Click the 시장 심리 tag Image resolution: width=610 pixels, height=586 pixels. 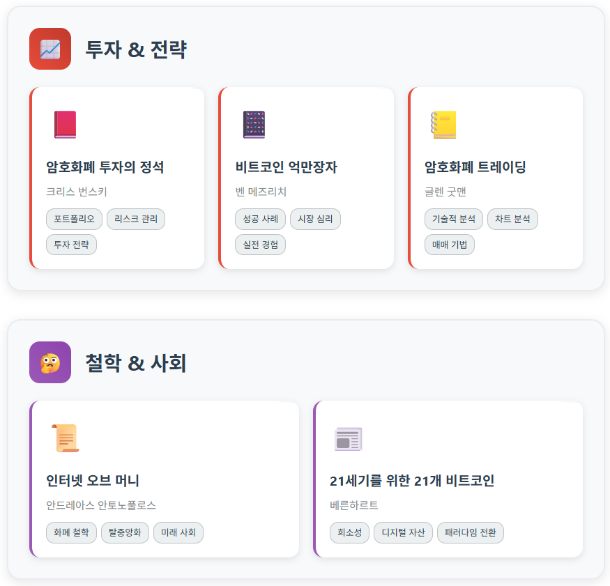[x=314, y=219]
